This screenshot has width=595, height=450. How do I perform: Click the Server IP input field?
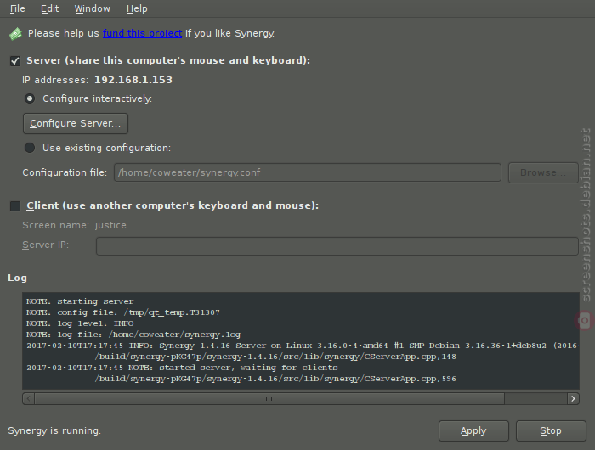click(337, 246)
